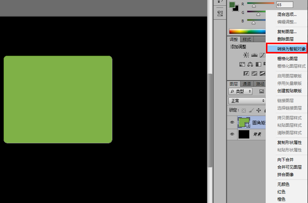Click the 背景 layer name
This screenshot has width=308, height=203.
click(x=257, y=134)
